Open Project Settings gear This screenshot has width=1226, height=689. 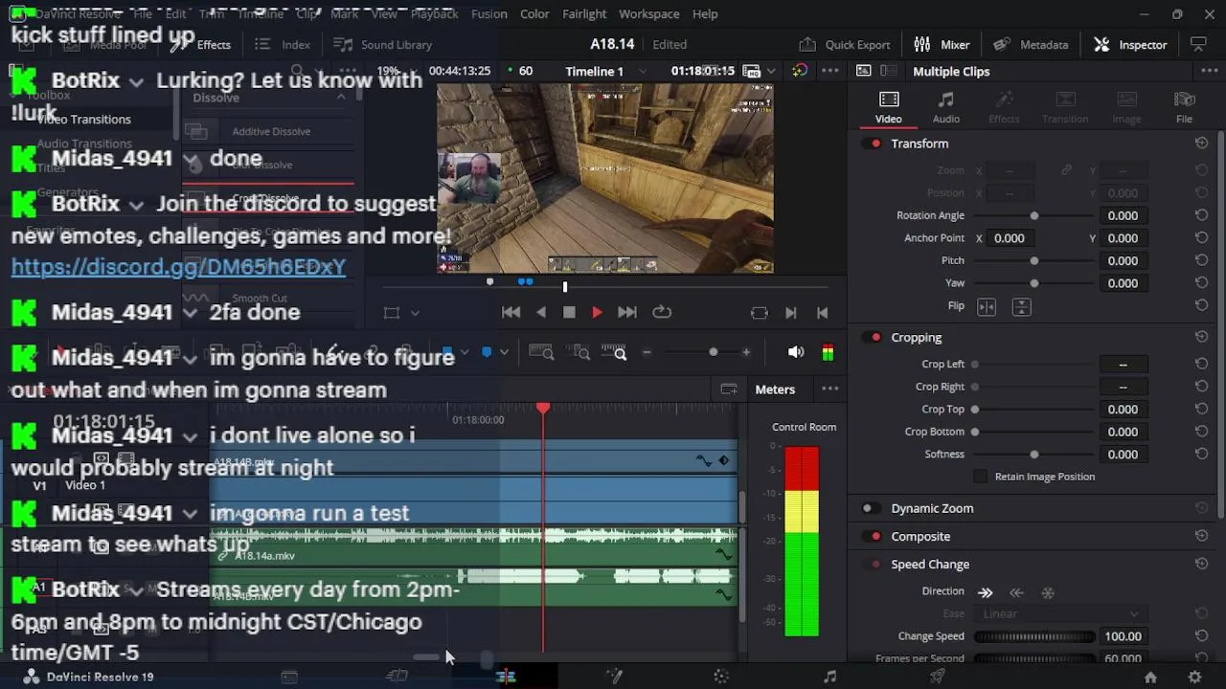(1194, 677)
